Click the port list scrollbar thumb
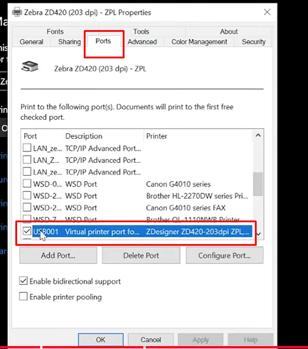Screen dimensions: 308x349 [x=258, y=184]
